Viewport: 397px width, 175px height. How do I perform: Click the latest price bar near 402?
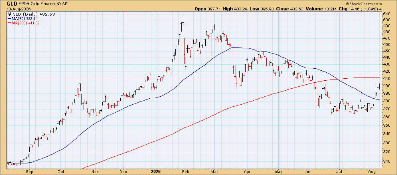click(x=379, y=86)
